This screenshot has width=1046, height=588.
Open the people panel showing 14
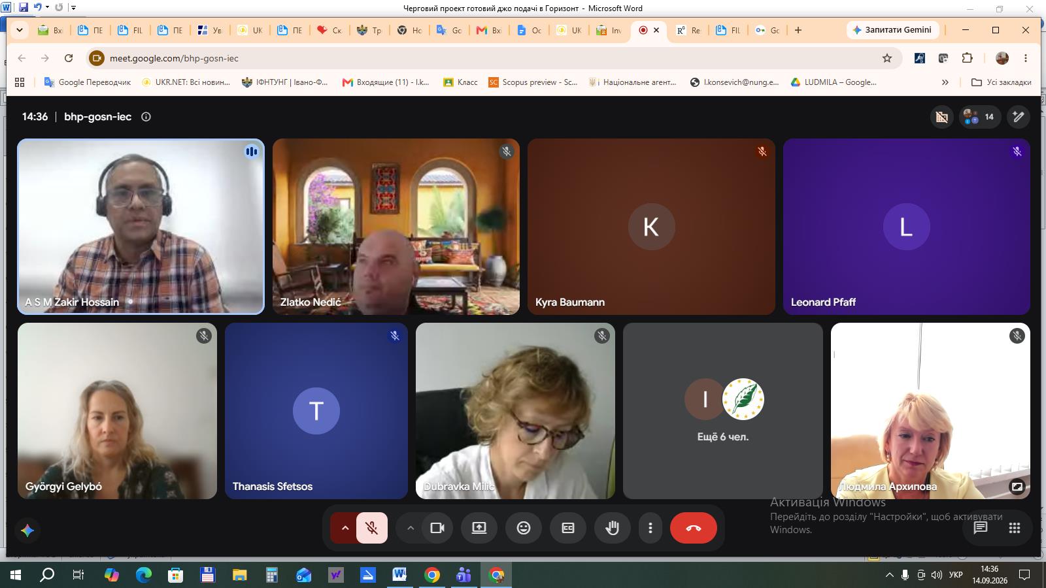pyautogui.click(x=979, y=117)
